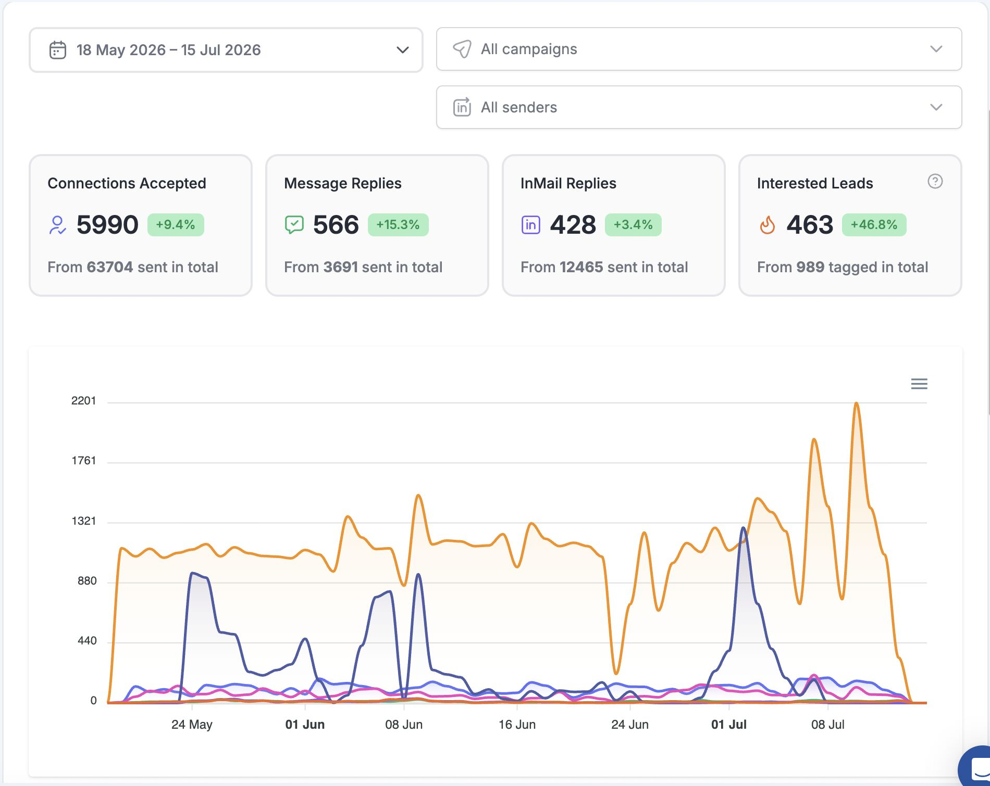The image size is (990, 786).
Task: Open the Interested Leads help icon
Action: pos(935,181)
